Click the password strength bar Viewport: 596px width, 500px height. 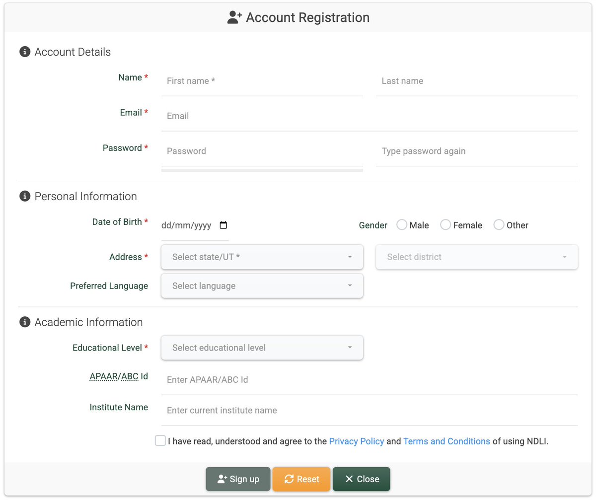pyautogui.click(x=262, y=170)
